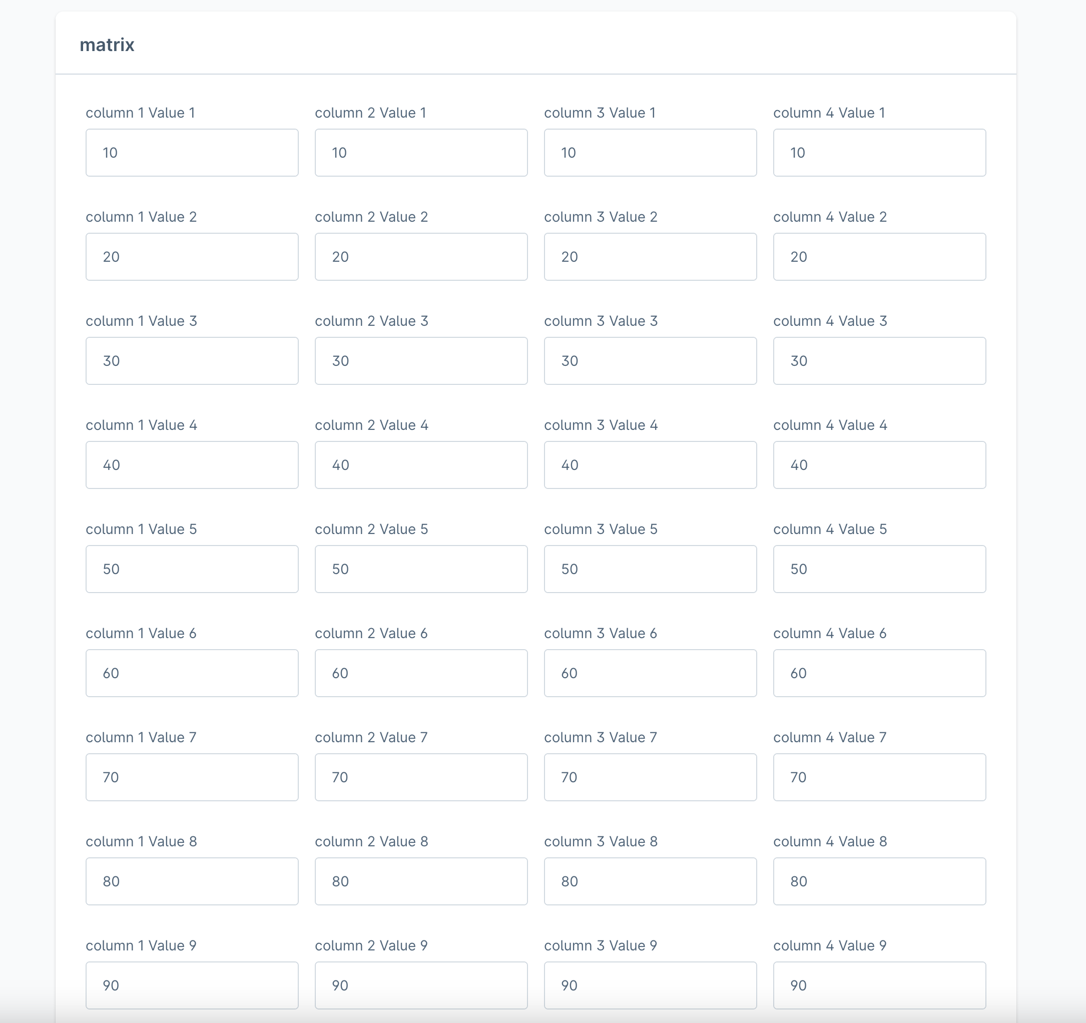Click the column 3 Value 6 field
Viewport: 1086px width, 1023px height.
tap(650, 673)
